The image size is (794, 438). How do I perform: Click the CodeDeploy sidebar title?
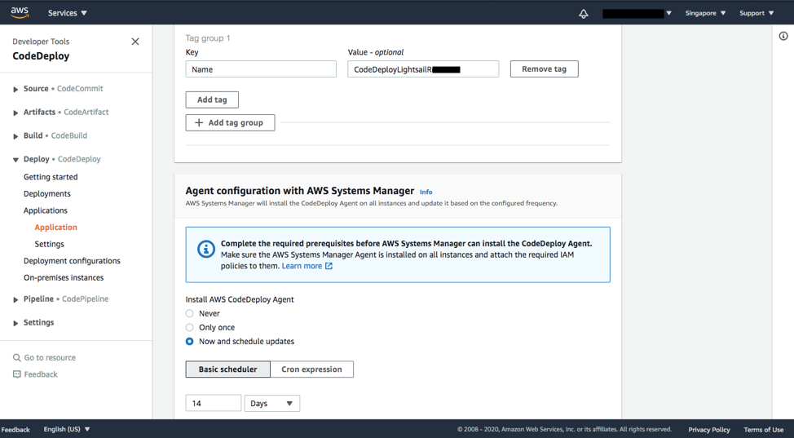tap(41, 55)
